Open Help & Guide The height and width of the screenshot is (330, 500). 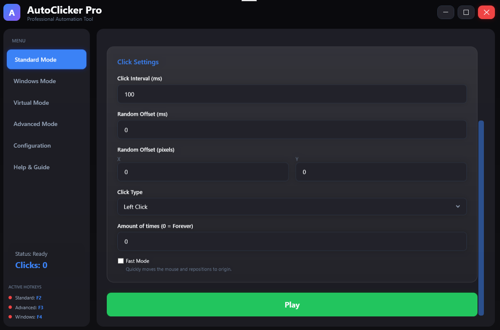(46, 167)
